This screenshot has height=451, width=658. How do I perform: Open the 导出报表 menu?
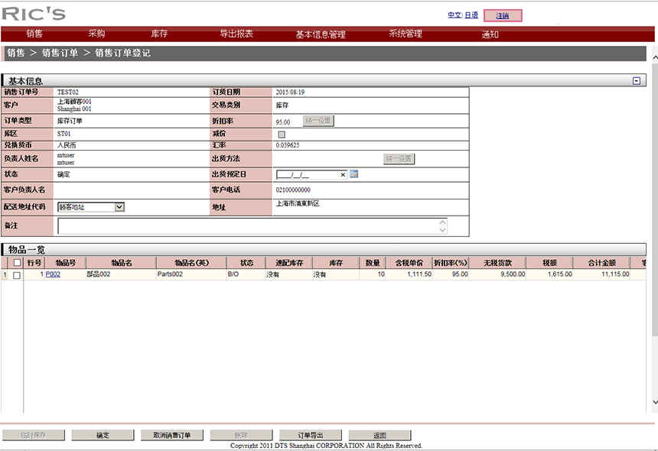tap(236, 34)
